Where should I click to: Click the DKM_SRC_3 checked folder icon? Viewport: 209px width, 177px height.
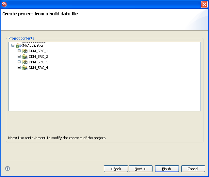(x=25, y=62)
